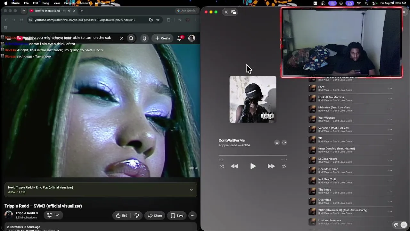Show lyrics panel in Music player
This screenshot has height=231, width=410.
coord(396,225)
